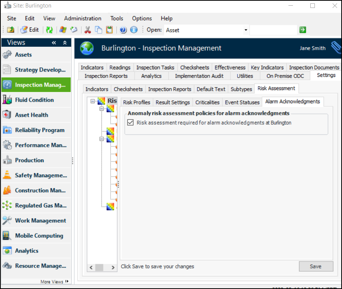
Task: Collapse the root Risk tree node
Action: pyautogui.click(x=92, y=101)
